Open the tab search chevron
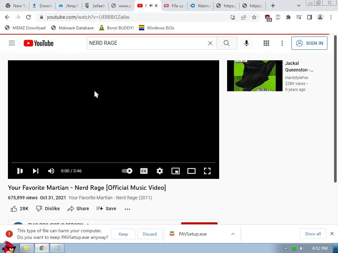338x253 pixels. (x=298, y=6)
